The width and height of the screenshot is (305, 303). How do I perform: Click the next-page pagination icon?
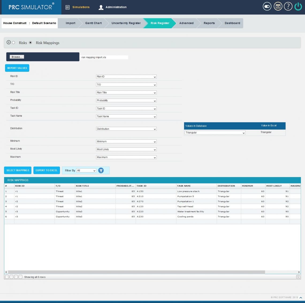pos(16,277)
